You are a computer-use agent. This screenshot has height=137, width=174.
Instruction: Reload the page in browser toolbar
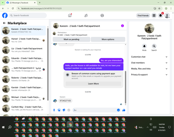click(13, 8)
